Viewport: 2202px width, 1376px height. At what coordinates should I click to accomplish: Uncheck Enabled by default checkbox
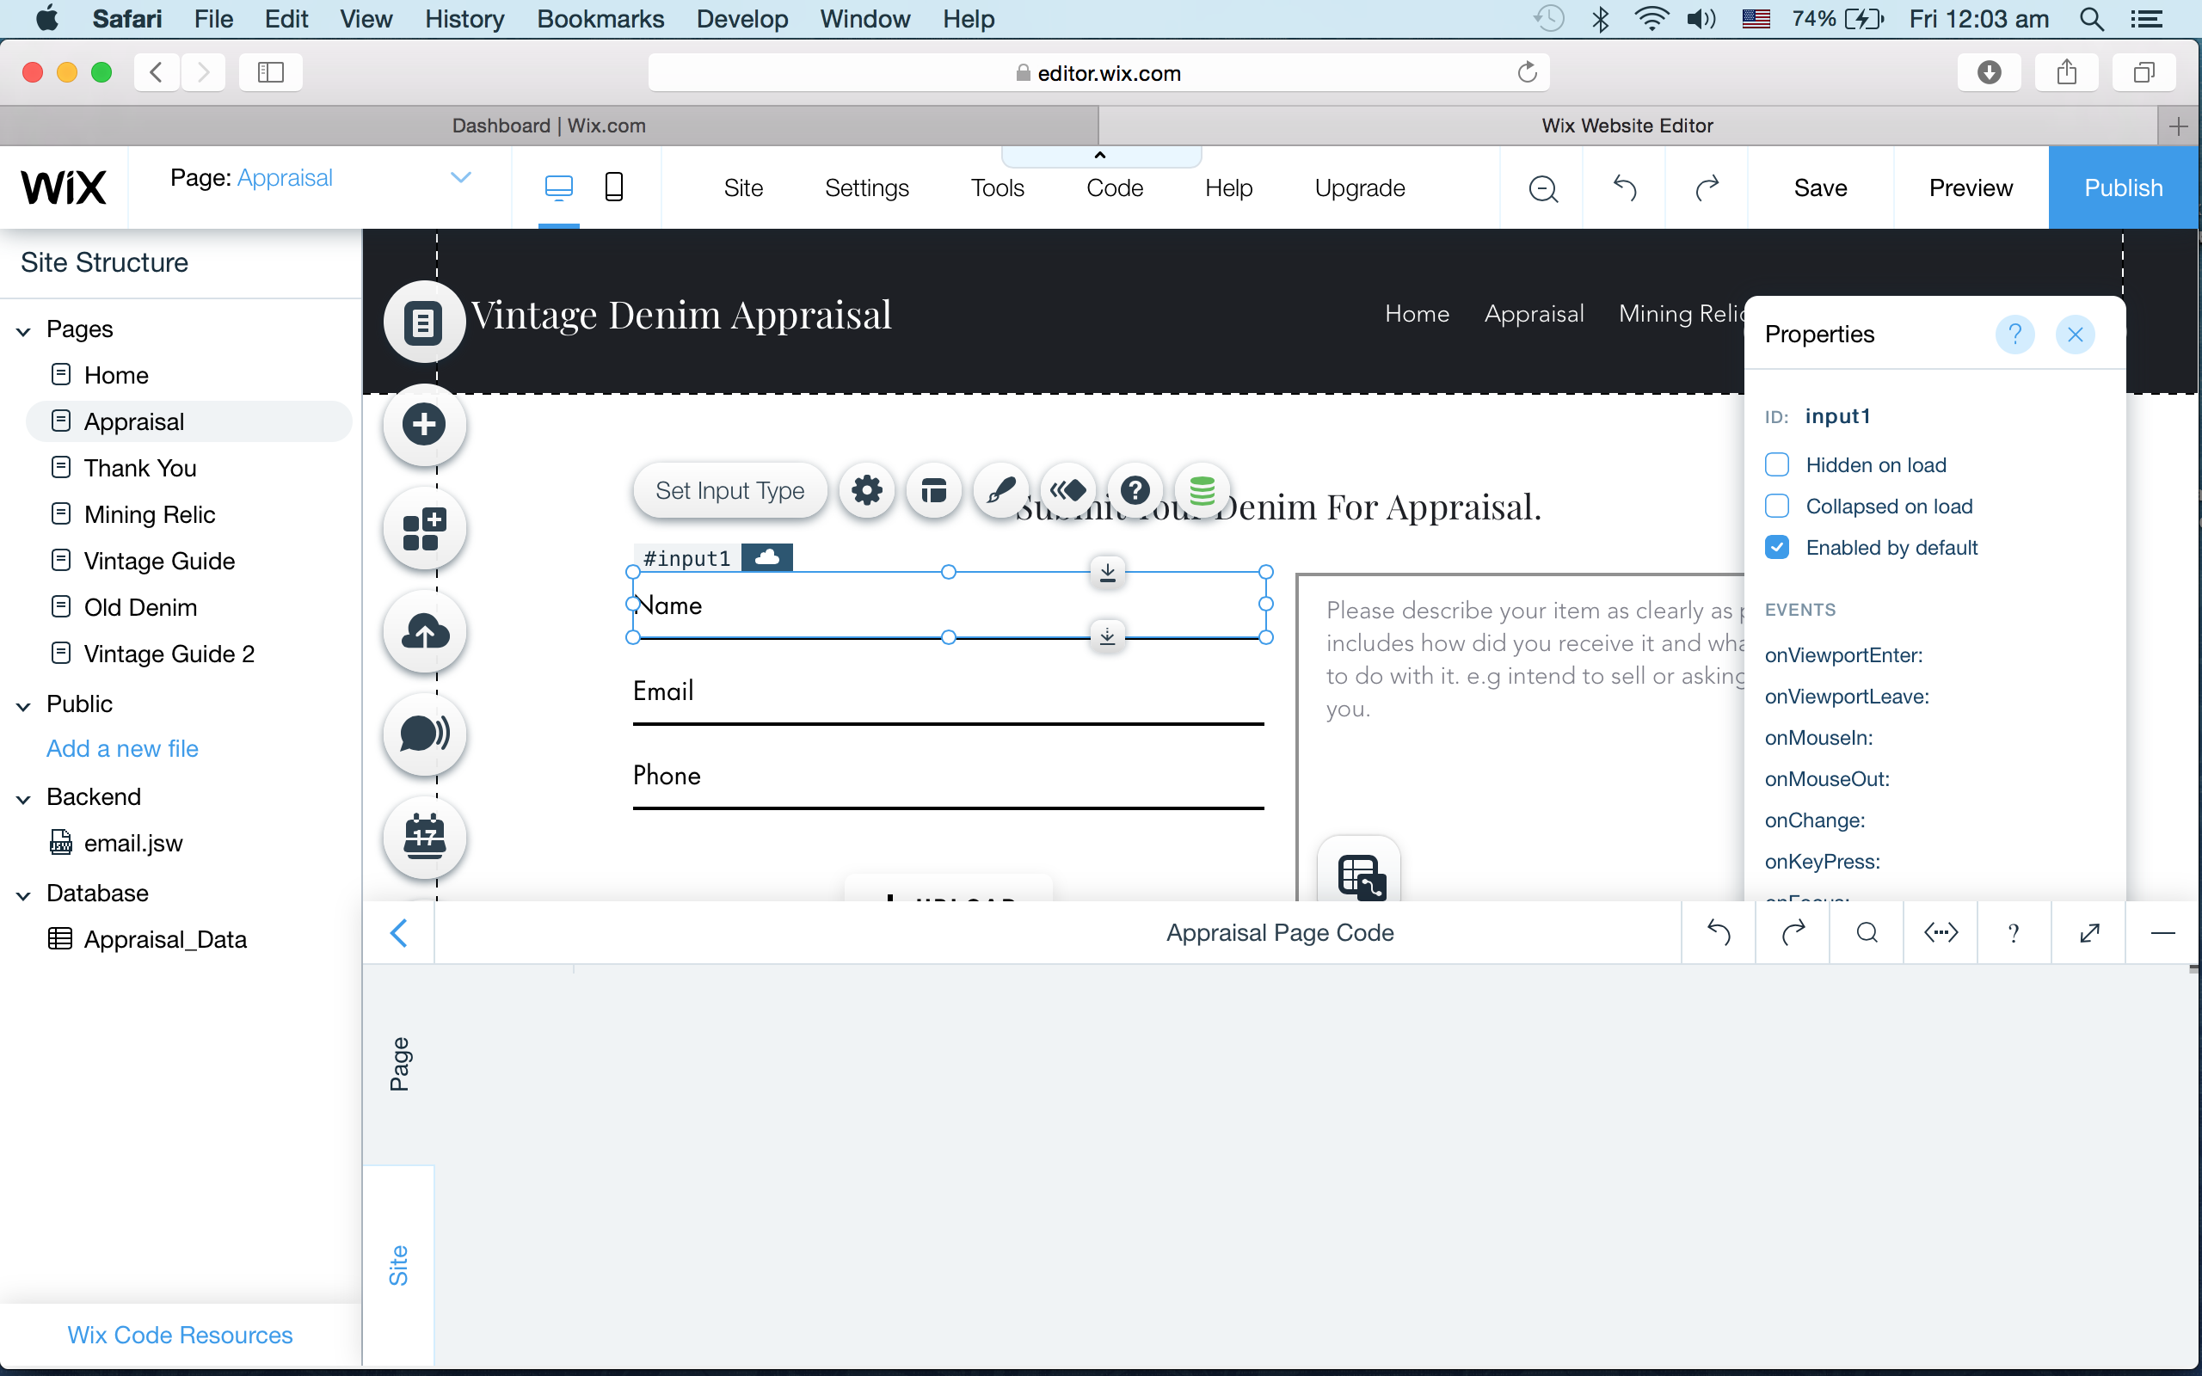click(1776, 547)
